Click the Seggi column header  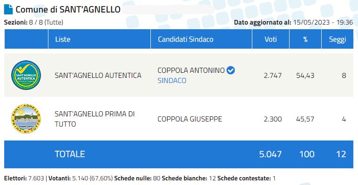pos(338,39)
